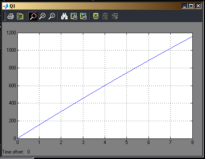Image resolution: width=205 pixels, height=159 pixels.
Task: Toggle the floating scope icon
Action: [96, 16]
